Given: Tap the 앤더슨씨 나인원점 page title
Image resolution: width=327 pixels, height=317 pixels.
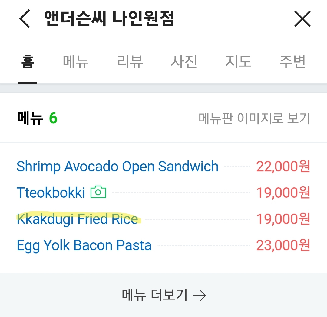Looking at the screenshot, I should click(109, 19).
